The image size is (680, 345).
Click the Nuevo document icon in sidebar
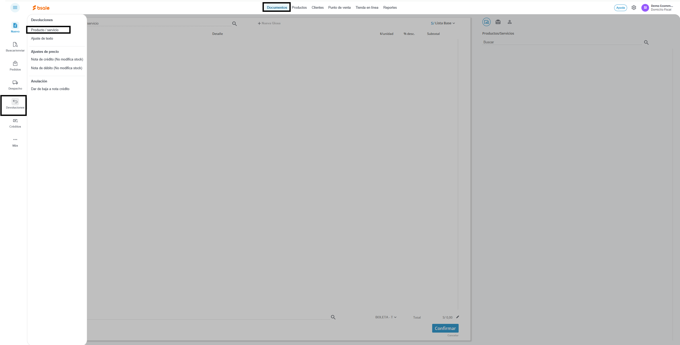click(x=15, y=26)
